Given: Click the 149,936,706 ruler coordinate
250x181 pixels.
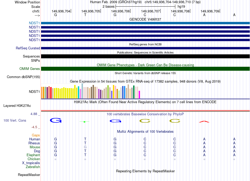Looking at the screenshot, I should tap(120, 11).
